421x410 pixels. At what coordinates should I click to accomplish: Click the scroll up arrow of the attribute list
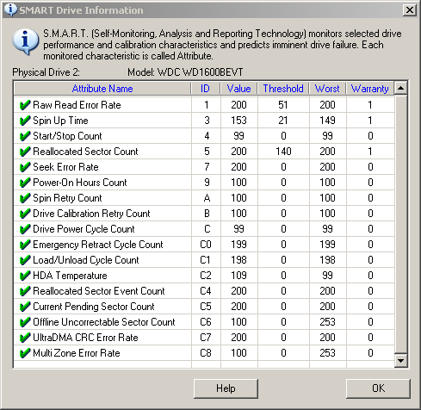click(401, 88)
